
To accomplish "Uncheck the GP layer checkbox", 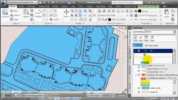I will coord(139,51).
